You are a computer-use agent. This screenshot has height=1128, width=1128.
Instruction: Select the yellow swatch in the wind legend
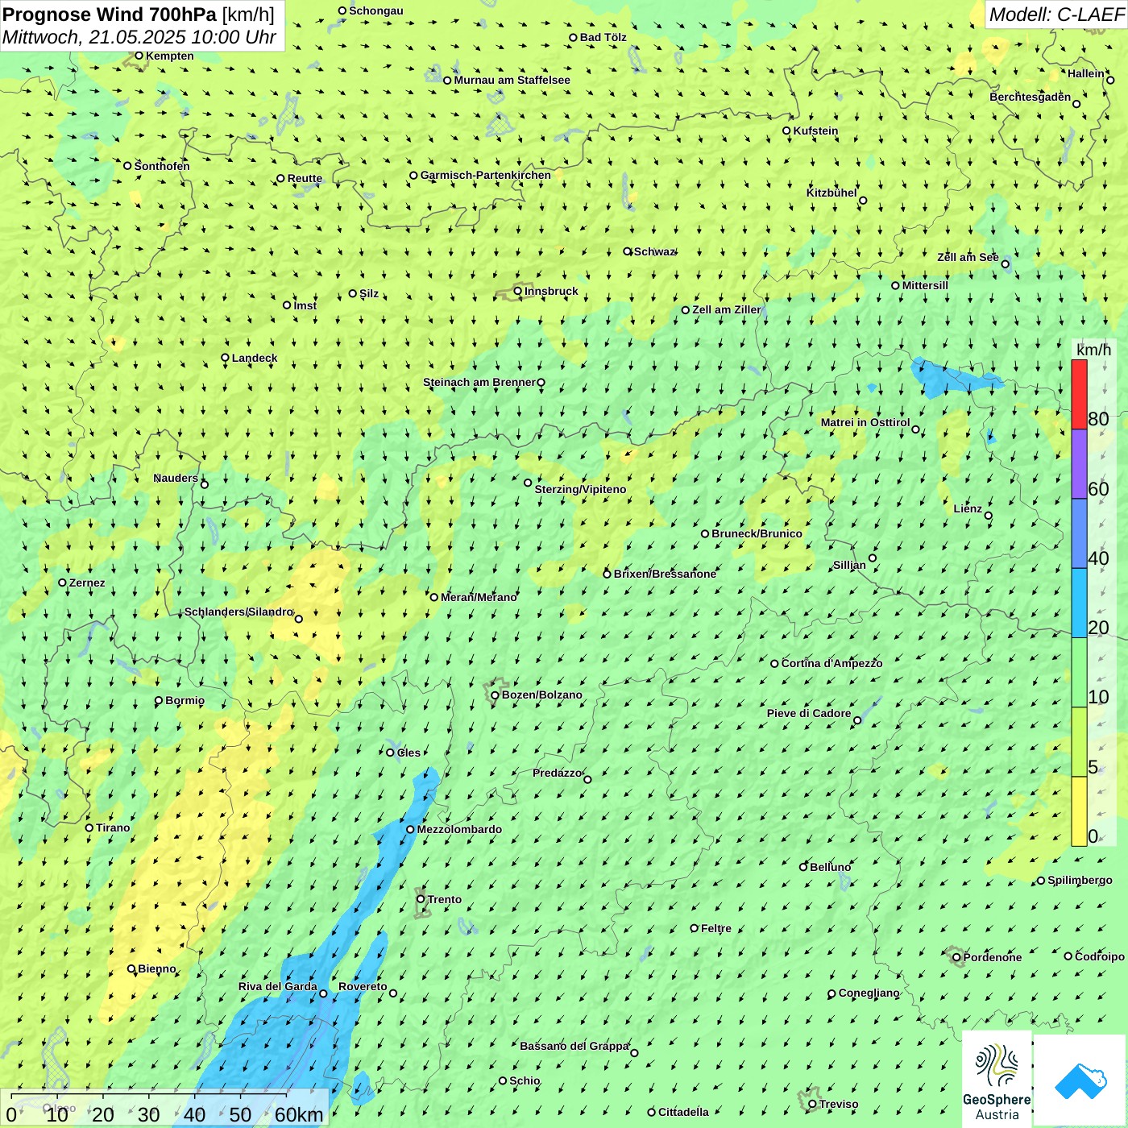[x=1079, y=811]
